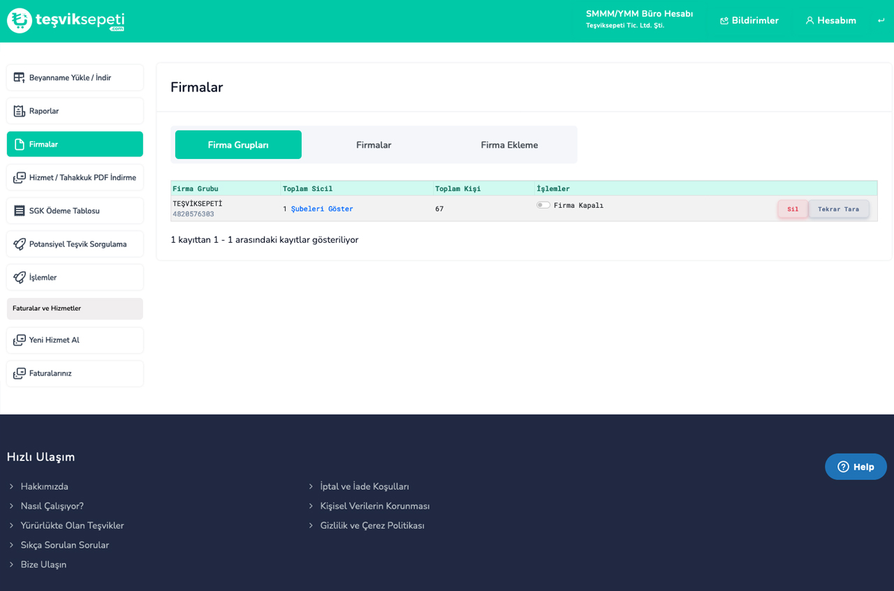Expand branches via Şubeleri Göster

pos(321,209)
